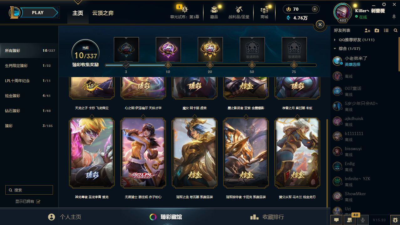The width and height of the screenshot is (400, 225).
Task: Switch to the 收藏排行 tab
Action: coord(267,217)
